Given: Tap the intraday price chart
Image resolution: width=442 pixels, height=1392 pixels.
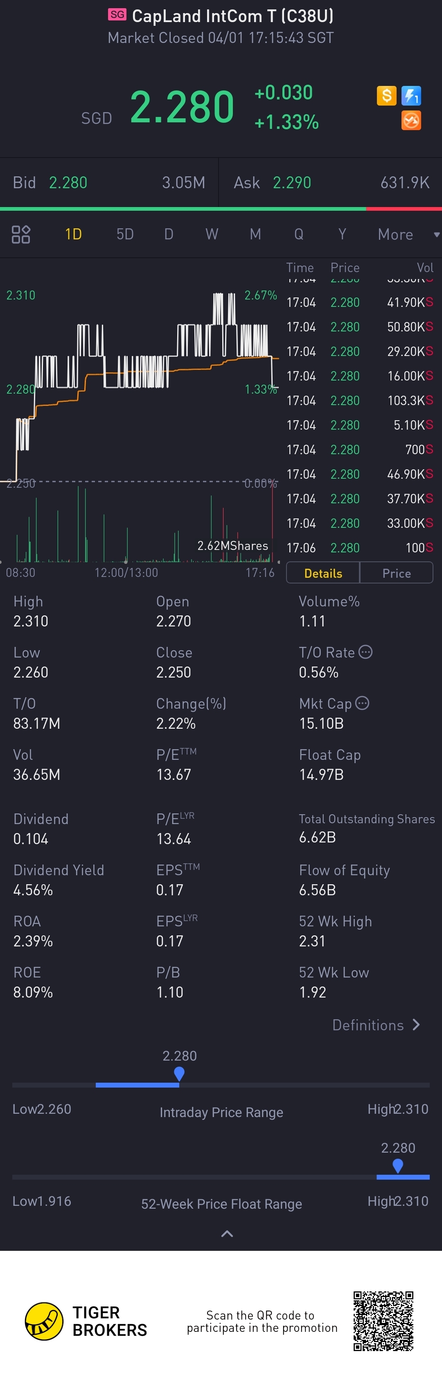Looking at the screenshot, I should click(140, 386).
